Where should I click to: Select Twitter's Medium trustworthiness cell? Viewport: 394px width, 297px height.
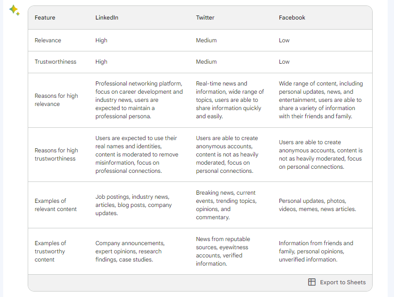tap(206, 61)
